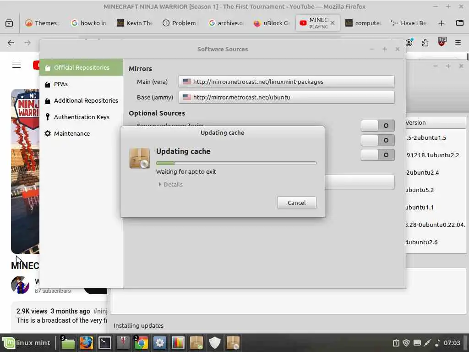469x352 pixels.
Task: Switch to the uBlock tab
Action: click(x=272, y=23)
